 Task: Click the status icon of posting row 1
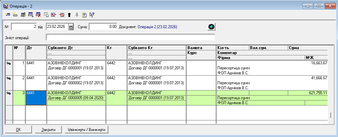(x=9, y=63)
